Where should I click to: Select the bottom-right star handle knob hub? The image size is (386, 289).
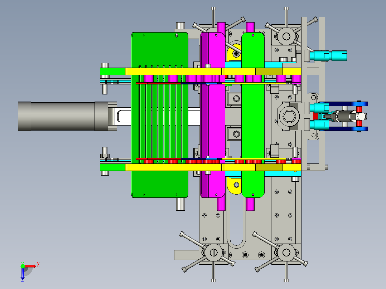(286, 253)
